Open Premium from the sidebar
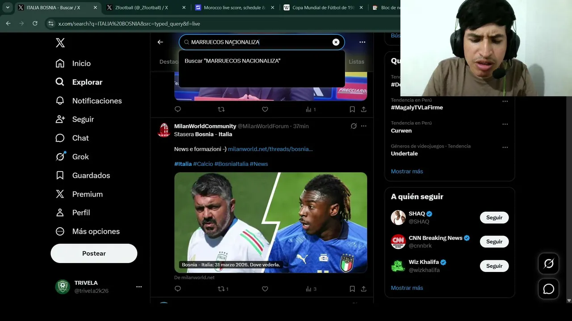 pos(79,194)
